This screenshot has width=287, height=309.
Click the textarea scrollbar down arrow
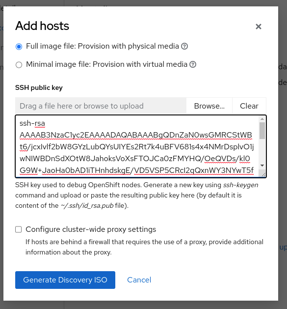(262, 166)
